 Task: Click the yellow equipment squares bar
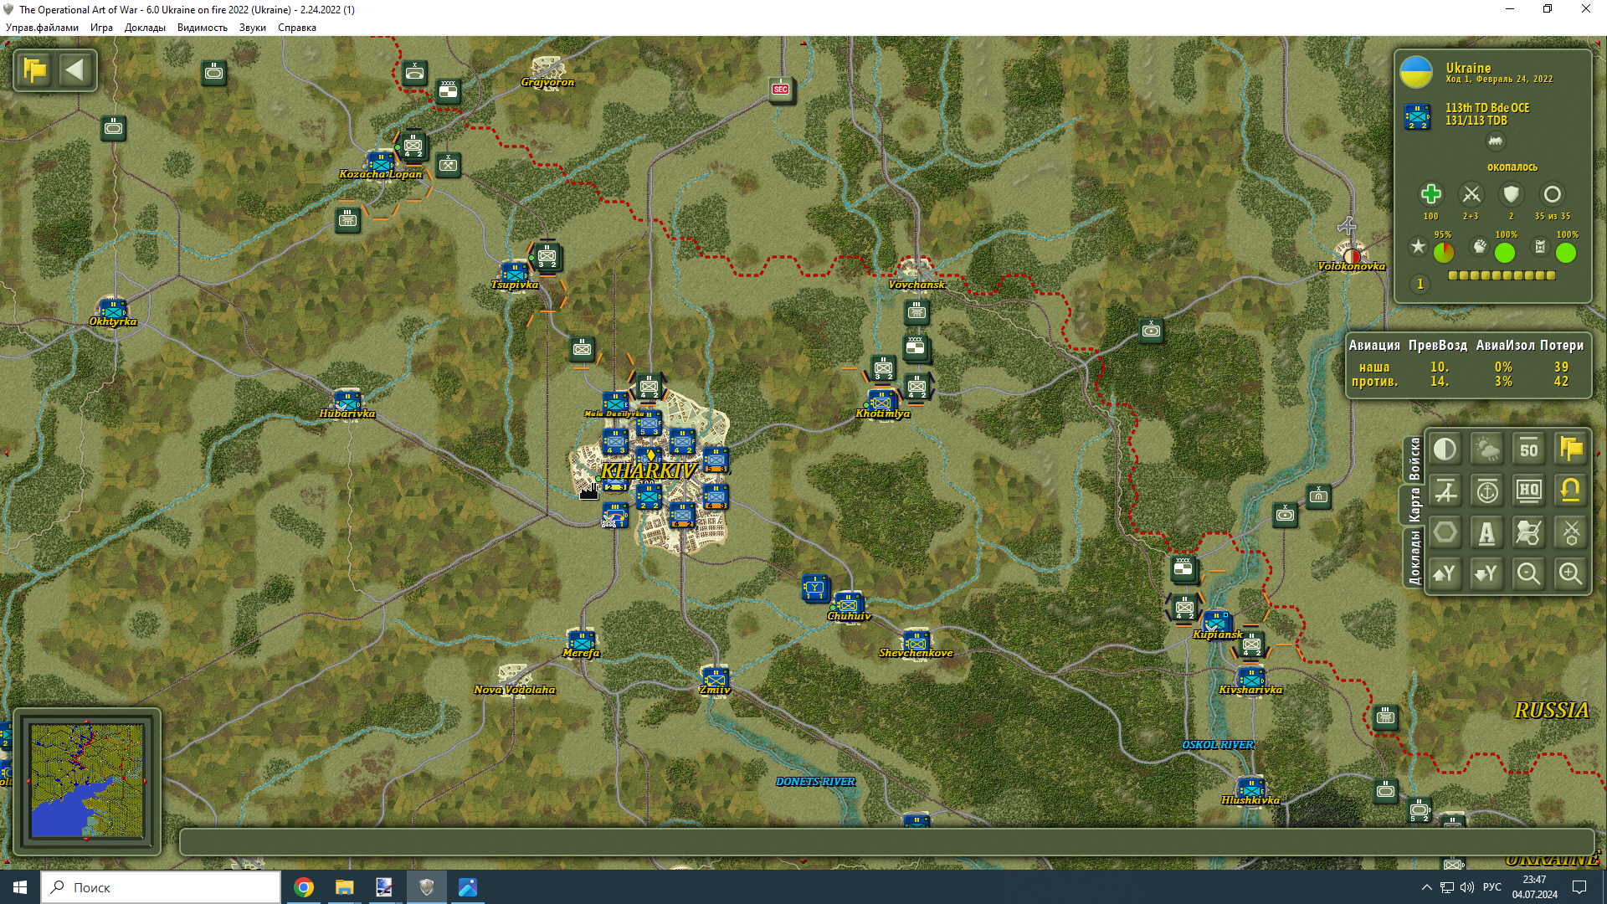click(1502, 275)
